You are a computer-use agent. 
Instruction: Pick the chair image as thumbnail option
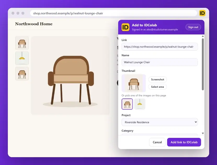pyautogui.click(x=127, y=104)
